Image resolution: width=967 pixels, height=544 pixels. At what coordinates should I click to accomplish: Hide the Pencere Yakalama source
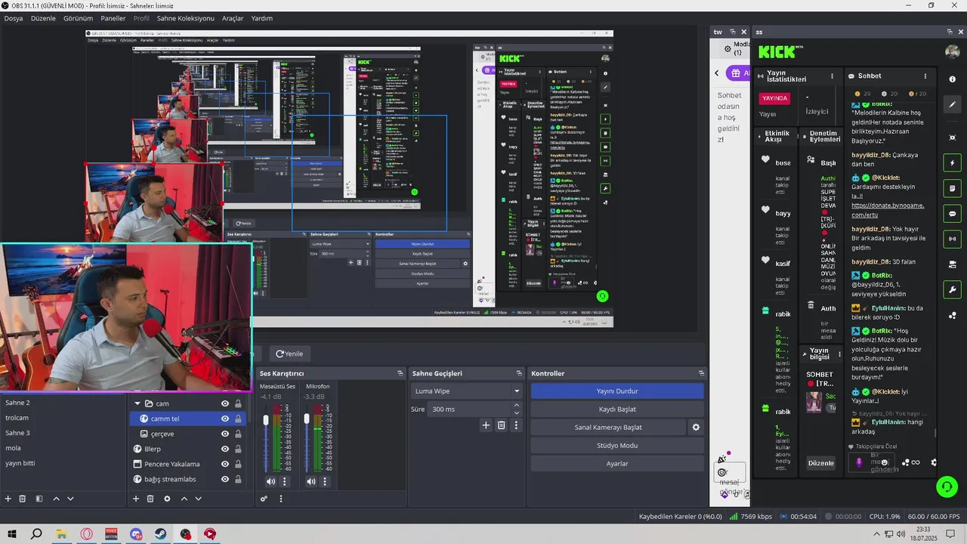(225, 464)
